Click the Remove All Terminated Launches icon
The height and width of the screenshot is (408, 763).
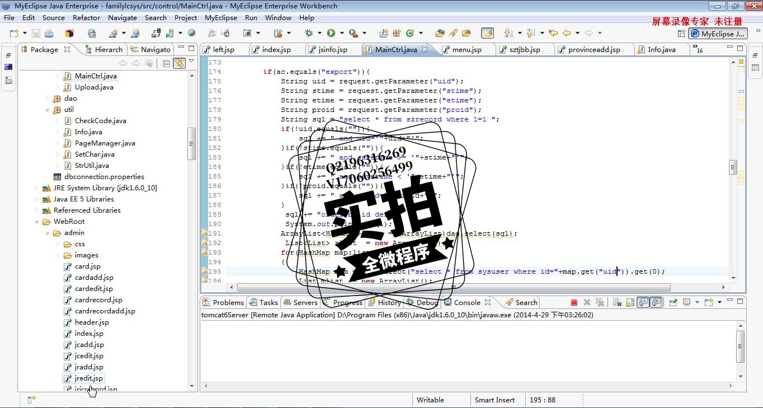tap(600, 302)
